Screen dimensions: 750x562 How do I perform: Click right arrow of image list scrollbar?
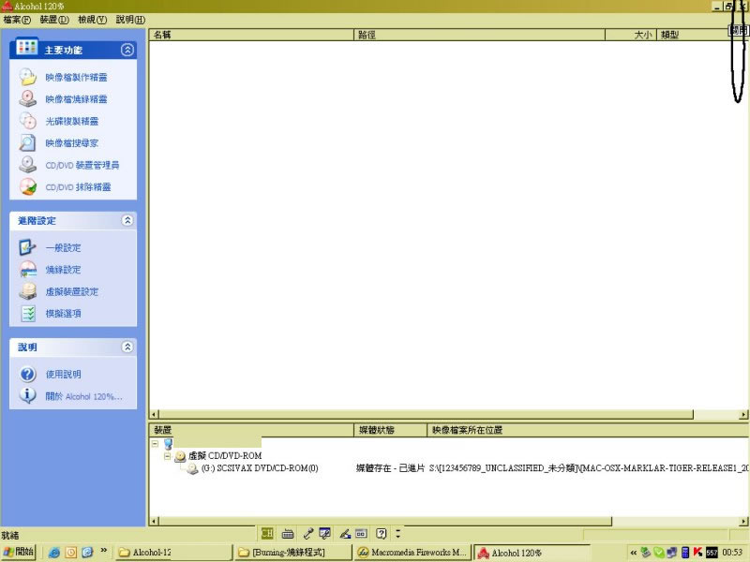[x=744, y=415]
